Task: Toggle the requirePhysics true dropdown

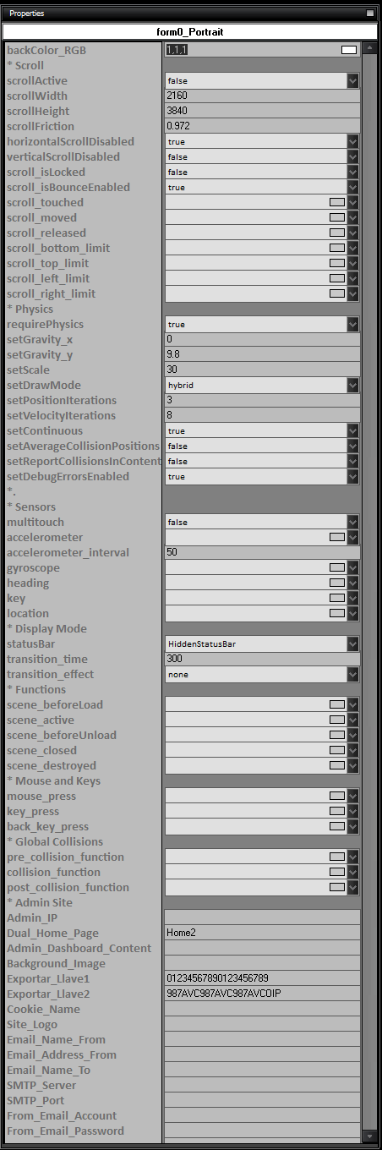Action: 262,325
